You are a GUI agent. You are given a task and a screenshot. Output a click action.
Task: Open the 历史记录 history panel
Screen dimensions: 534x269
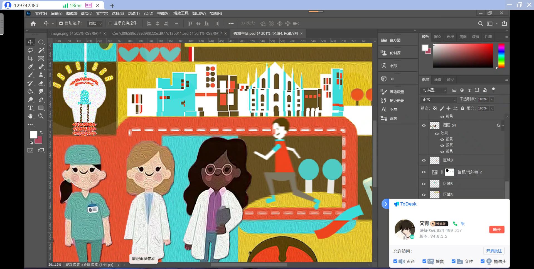click(397, 101)
